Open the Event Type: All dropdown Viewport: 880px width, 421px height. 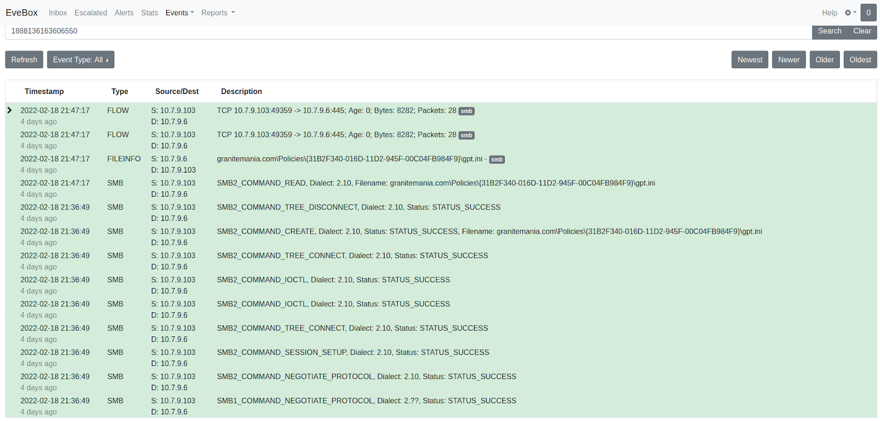coord(81,59)
